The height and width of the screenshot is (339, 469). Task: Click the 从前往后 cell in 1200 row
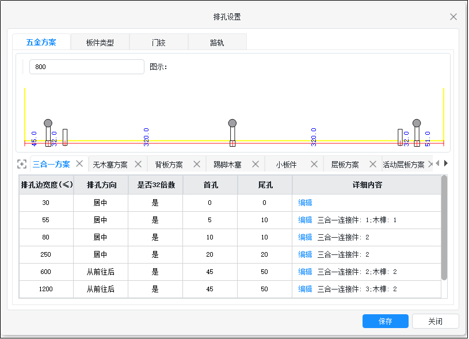[101, 289]
